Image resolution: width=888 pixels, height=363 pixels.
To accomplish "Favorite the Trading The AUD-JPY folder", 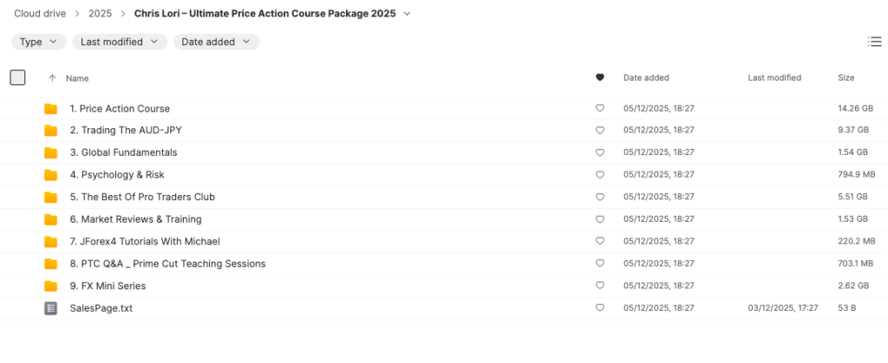I will [x=599, y=131].
